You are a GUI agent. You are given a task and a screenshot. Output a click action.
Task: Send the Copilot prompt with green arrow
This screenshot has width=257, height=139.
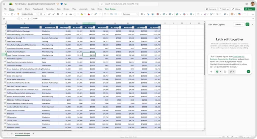tap(248, 71)
